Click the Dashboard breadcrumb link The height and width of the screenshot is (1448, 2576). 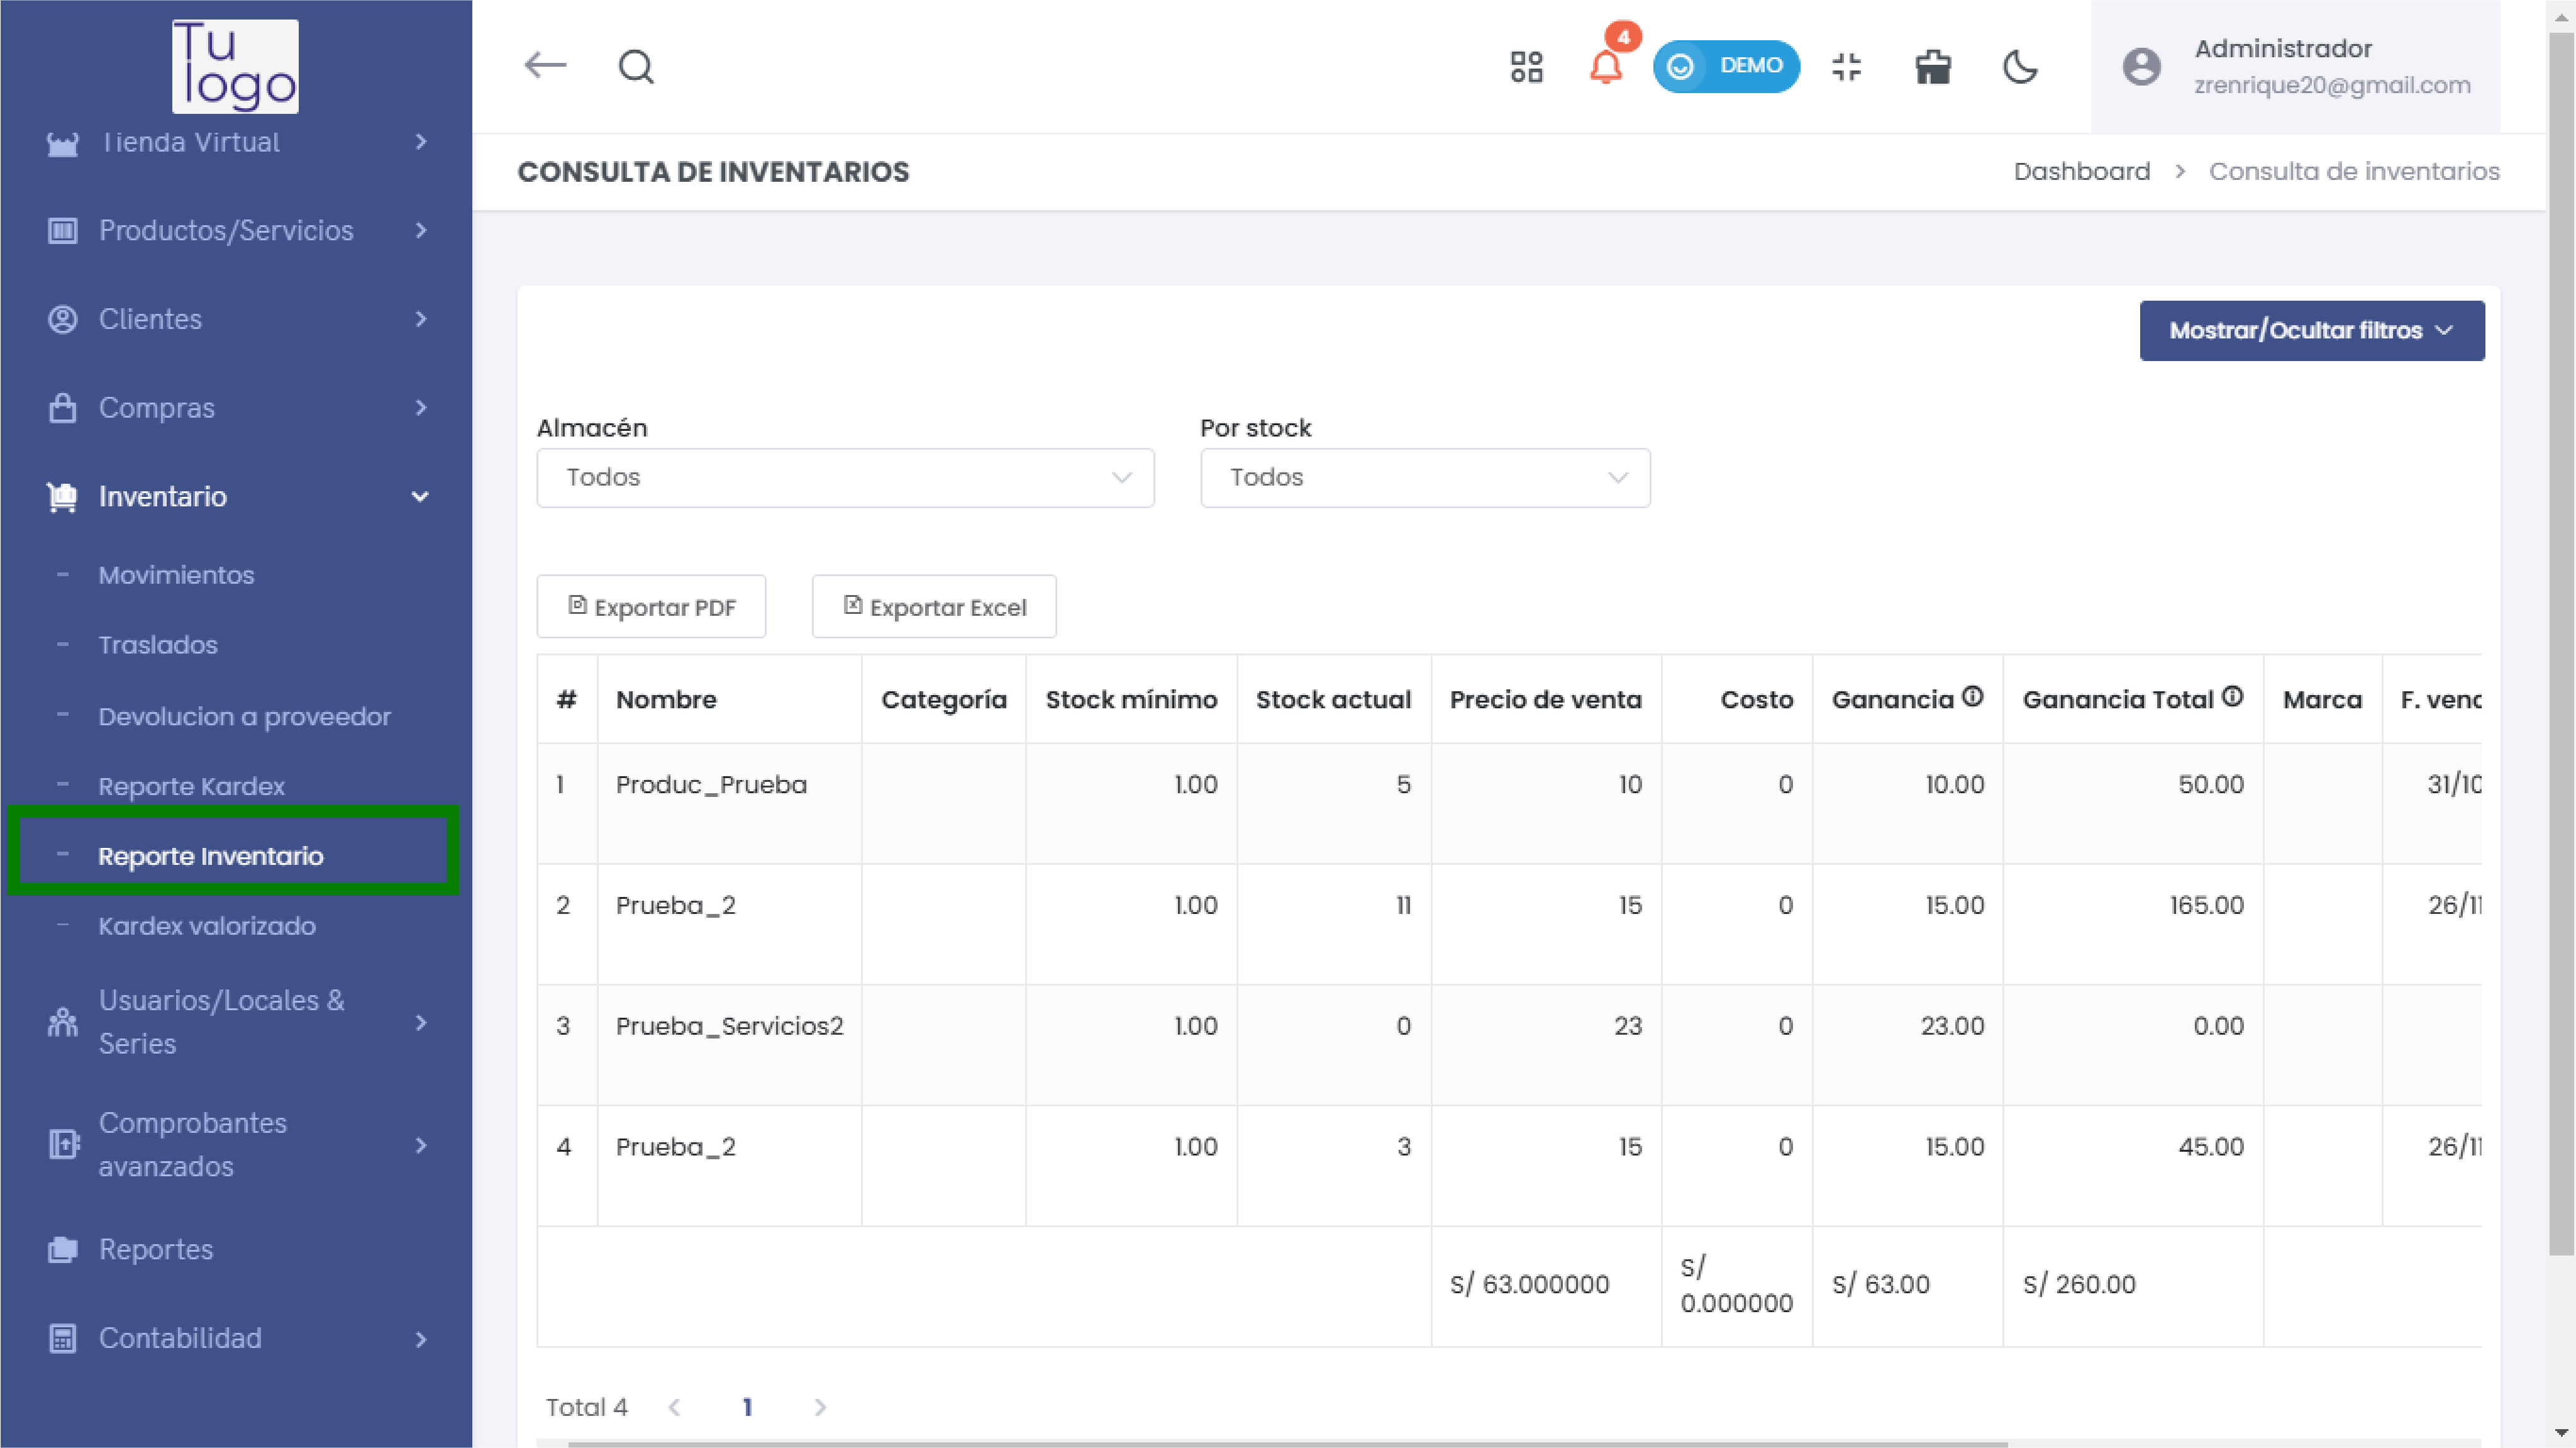pyautogui.click(x=2081, y=172)
